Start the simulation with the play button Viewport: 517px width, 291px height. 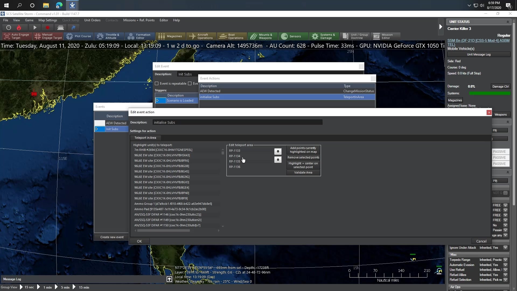coord(35,27)
